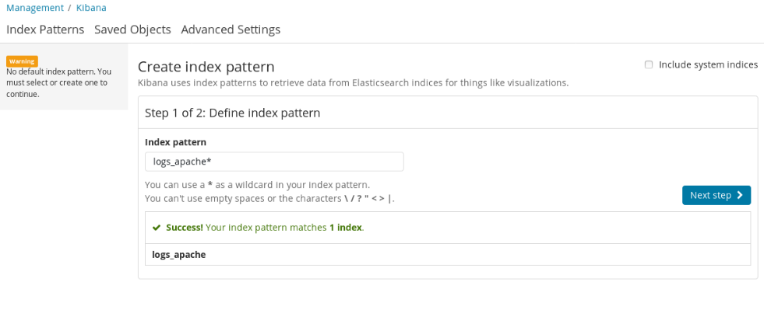Click the Include system indices label
This screenshot has width=764, height=313.
click(x=708, y=64)
